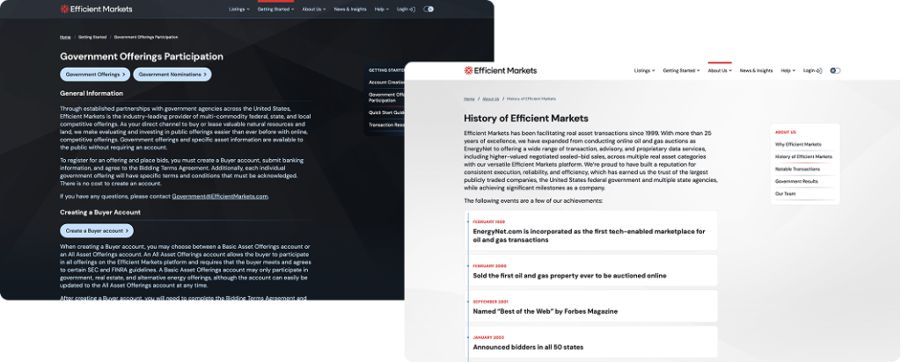Screen dimensions: 901x362
Task: Open Government Offerings Participation in dark sidebar
Action: click(x=387, y=97)
